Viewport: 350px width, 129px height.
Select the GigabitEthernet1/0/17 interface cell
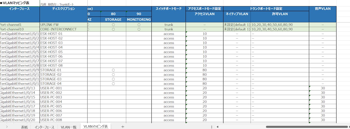(x=20, y=106)
